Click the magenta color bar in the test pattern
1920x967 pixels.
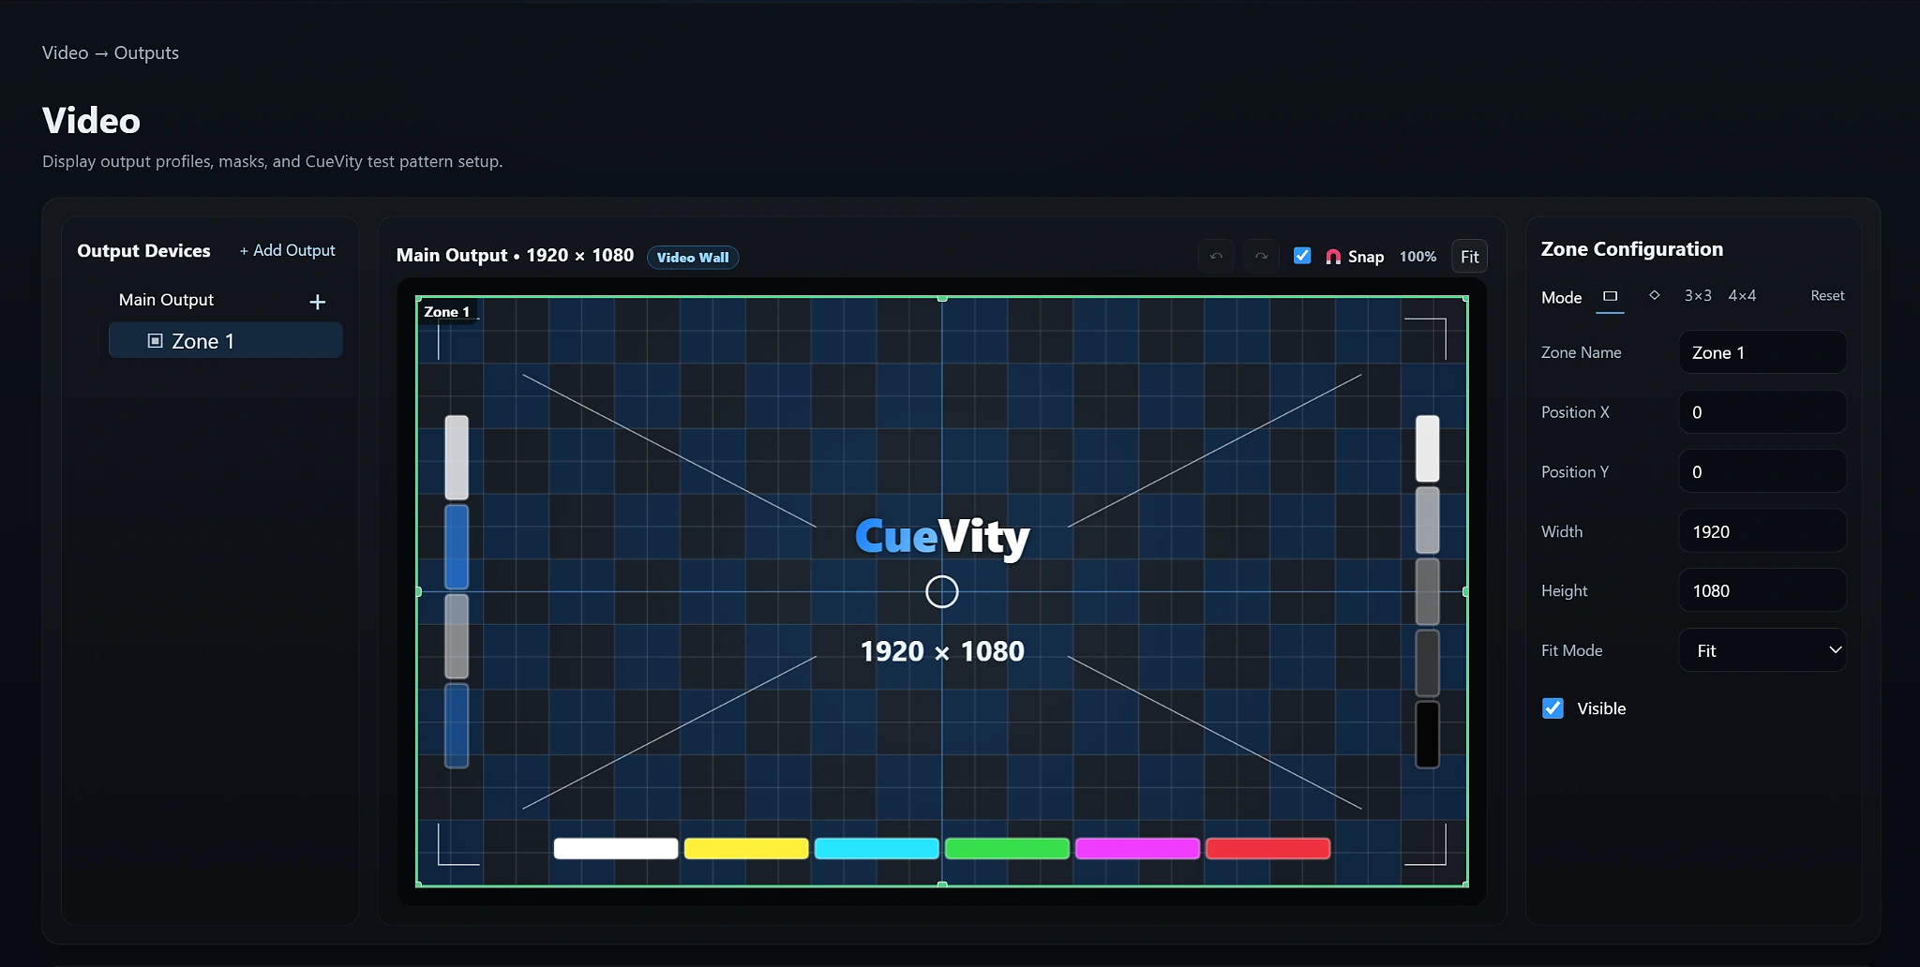1137,849
